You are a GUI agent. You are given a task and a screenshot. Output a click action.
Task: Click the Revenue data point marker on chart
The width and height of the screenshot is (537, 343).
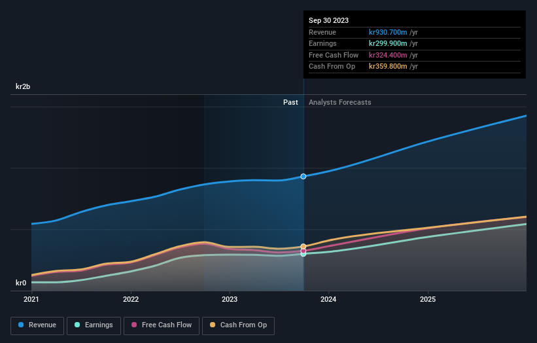point(303,177)
